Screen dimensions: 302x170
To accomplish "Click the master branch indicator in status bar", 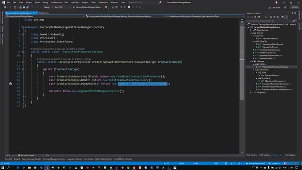I will [x=274, y=164].
